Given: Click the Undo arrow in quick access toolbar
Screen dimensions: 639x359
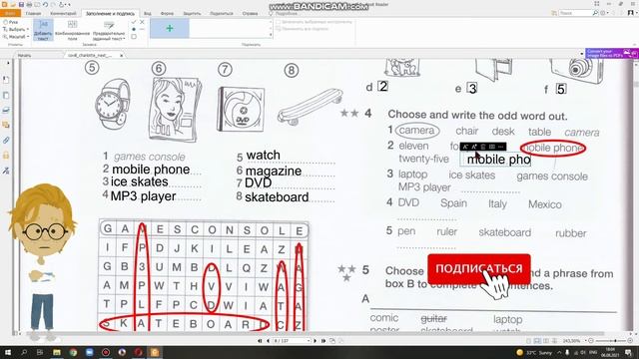Looking at the screenshot, I should (x=45, y=4).
